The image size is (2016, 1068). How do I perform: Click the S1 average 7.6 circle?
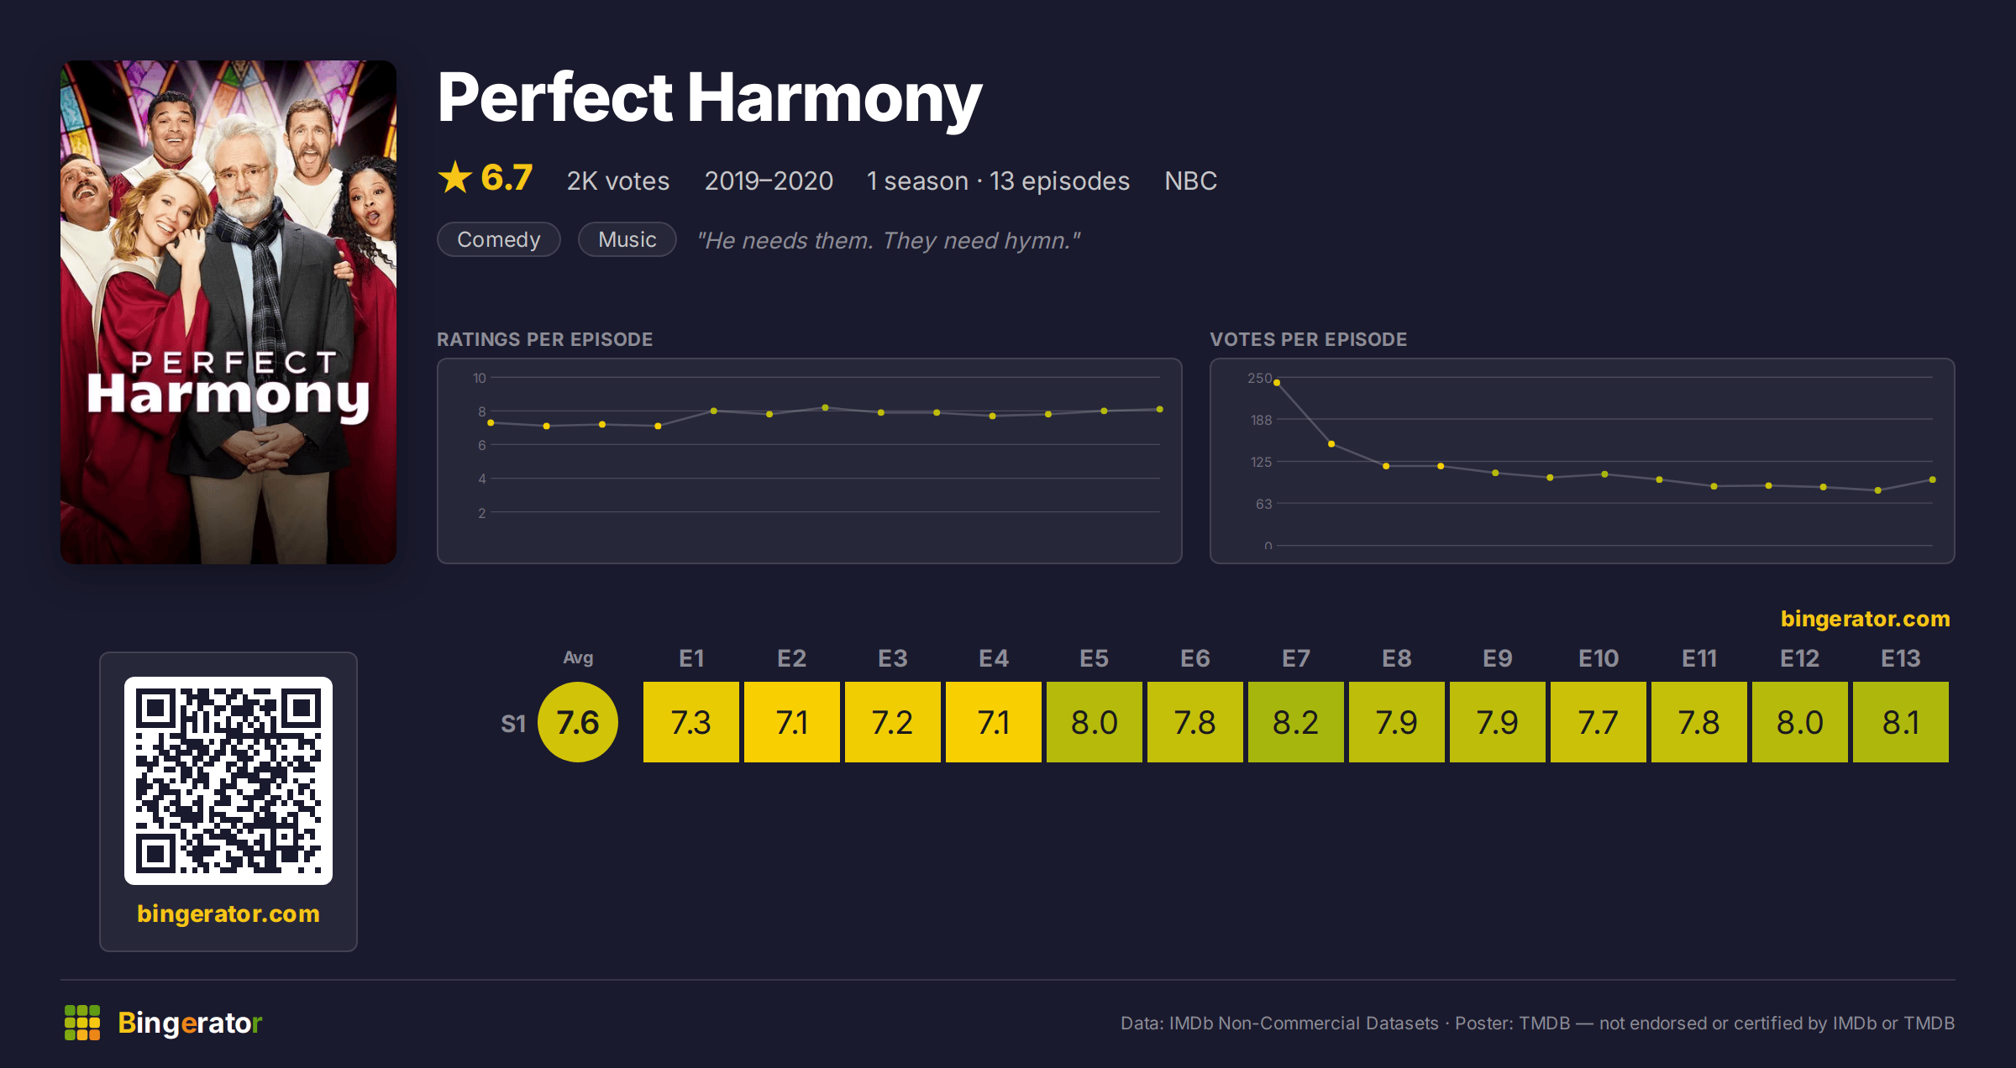coord(578,722)
